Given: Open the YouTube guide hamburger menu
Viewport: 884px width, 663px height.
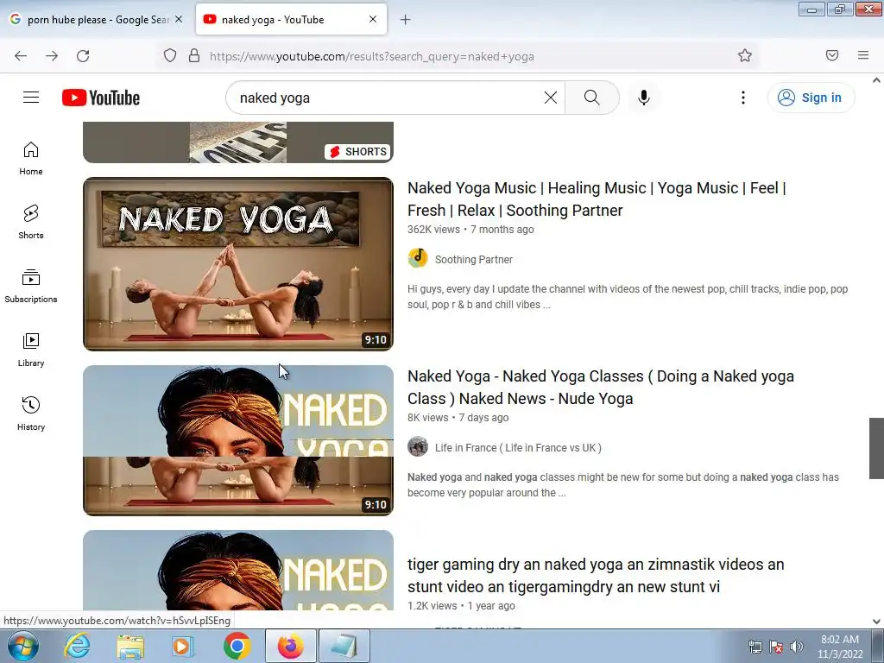Looking at the screenshot, I should pos(31,98).
